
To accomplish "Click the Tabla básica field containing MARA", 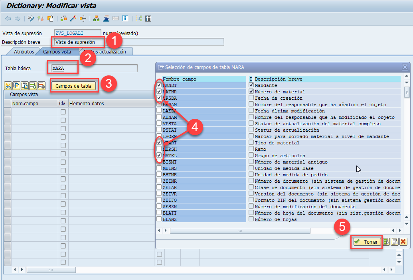I will point(94,69).
